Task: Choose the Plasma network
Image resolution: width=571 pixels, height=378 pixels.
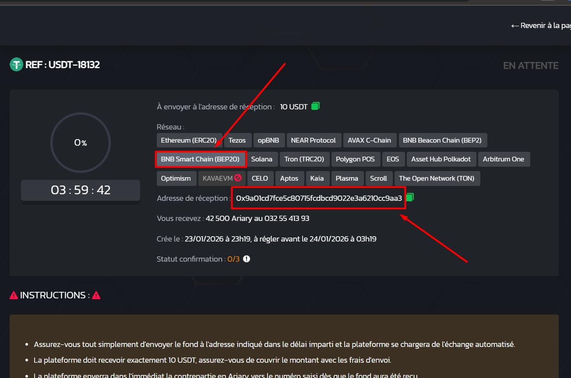Action: tap(347, 178)
